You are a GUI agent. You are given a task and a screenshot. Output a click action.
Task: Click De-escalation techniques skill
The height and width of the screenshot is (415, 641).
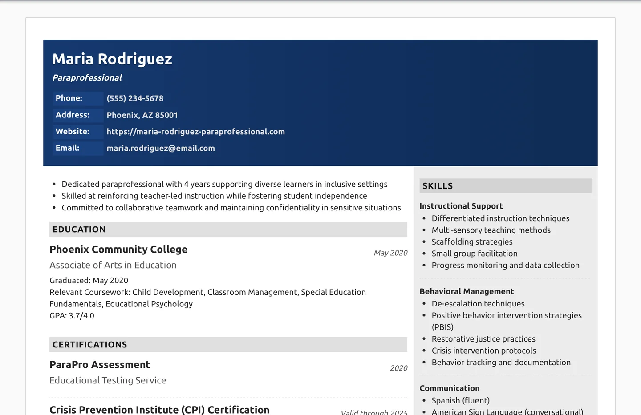(x=478, y=304)
